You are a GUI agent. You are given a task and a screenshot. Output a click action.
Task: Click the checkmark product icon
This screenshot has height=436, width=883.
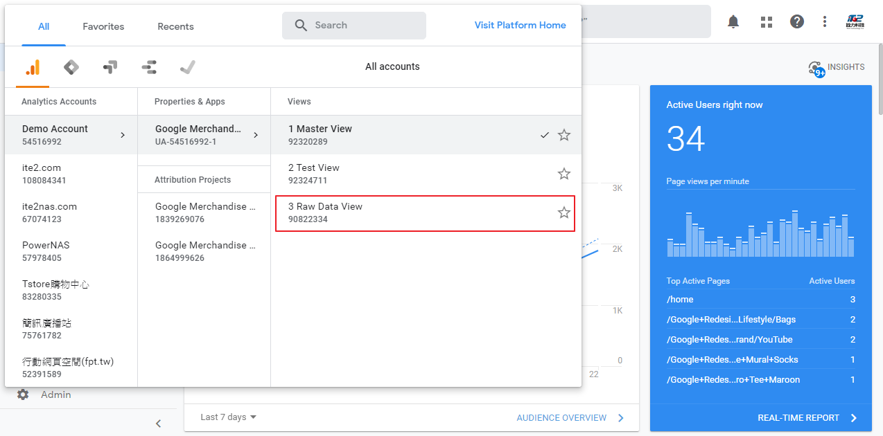pyautogui.click(x=187, y=67)
